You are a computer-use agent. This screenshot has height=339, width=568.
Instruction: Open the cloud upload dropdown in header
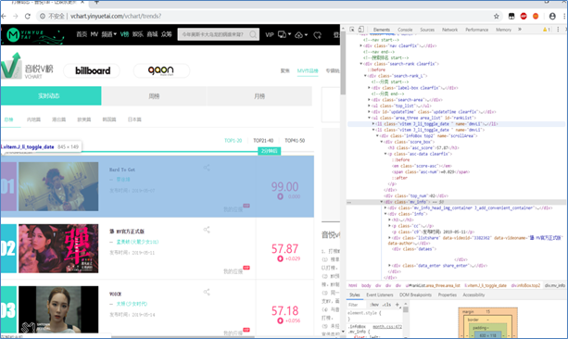pos(301,35)
